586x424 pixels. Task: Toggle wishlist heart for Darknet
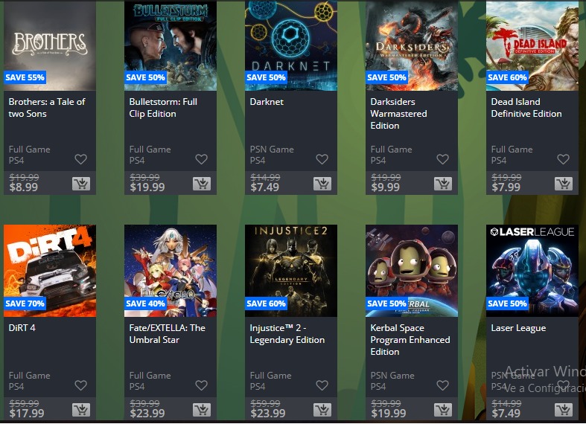tap(322, 159)
